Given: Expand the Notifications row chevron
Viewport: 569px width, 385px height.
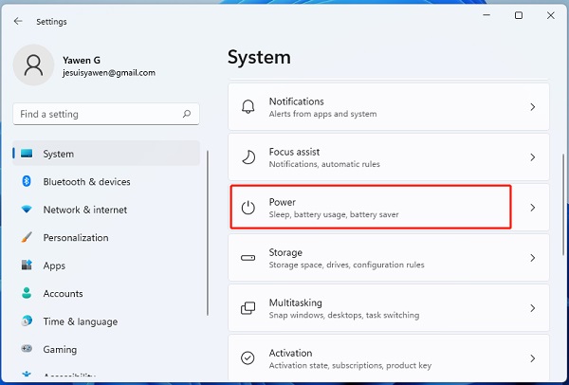Looking at the screenshot, I should (x=532, y=107).
